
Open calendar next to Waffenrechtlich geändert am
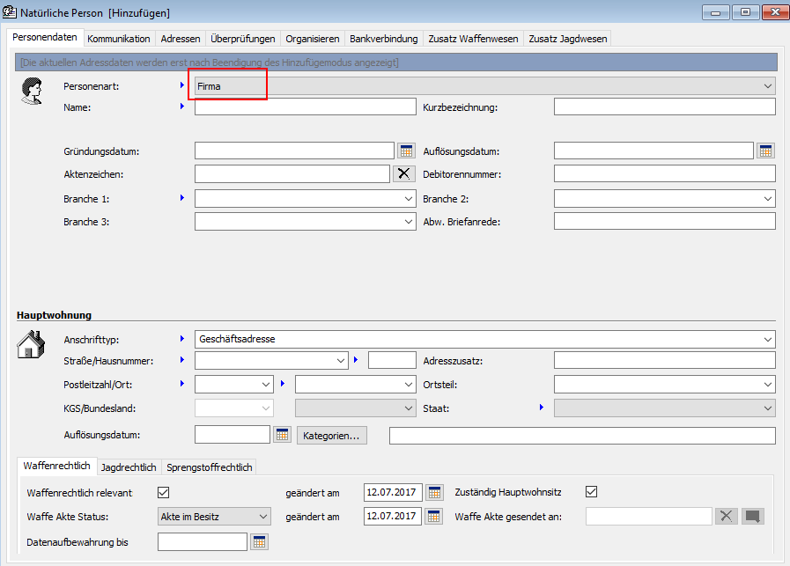pos(435,492)
